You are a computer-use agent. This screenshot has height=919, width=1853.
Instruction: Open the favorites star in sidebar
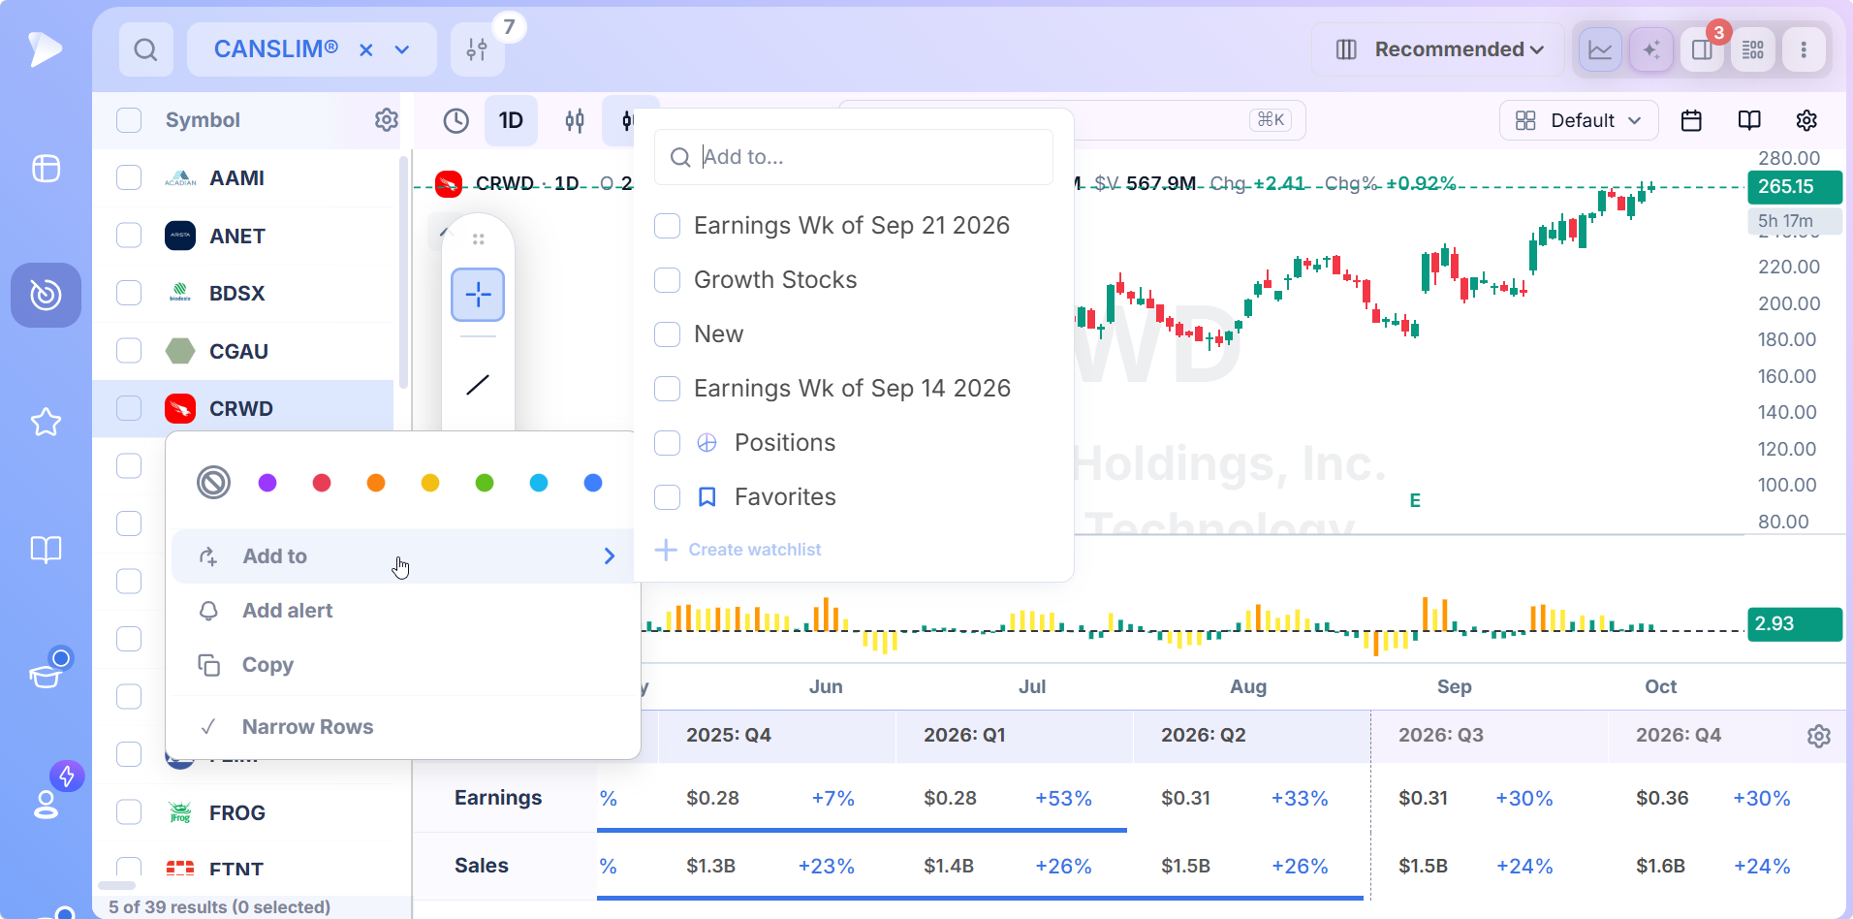[46, 422]
